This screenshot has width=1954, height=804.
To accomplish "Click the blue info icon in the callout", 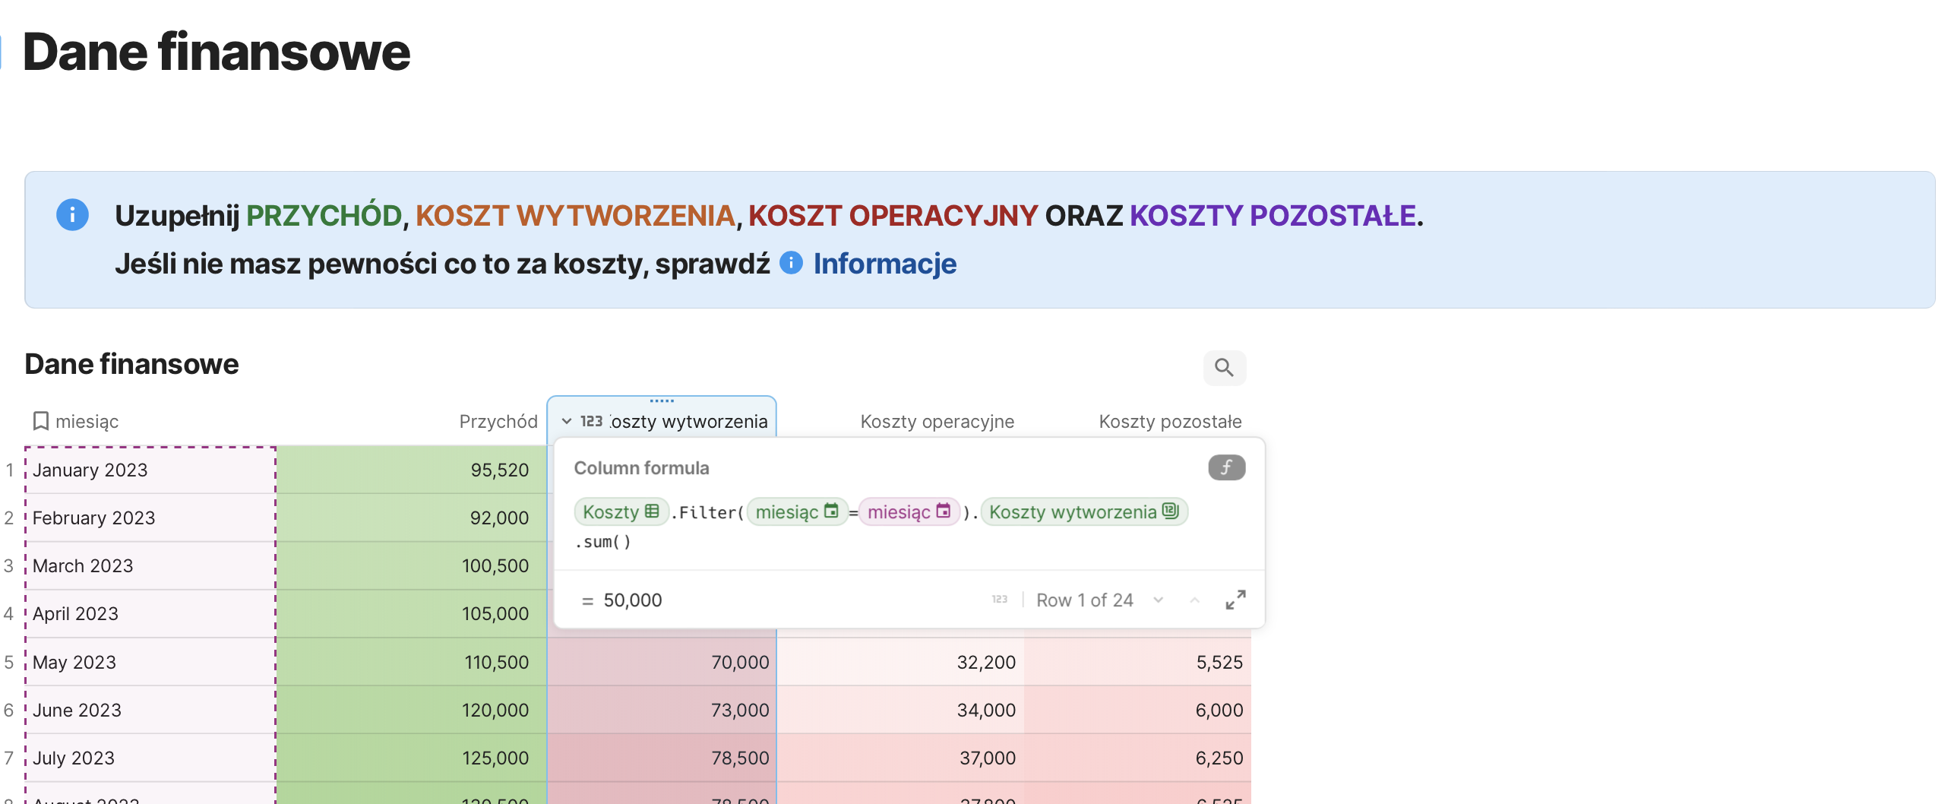I will click(x=73, y=215).
